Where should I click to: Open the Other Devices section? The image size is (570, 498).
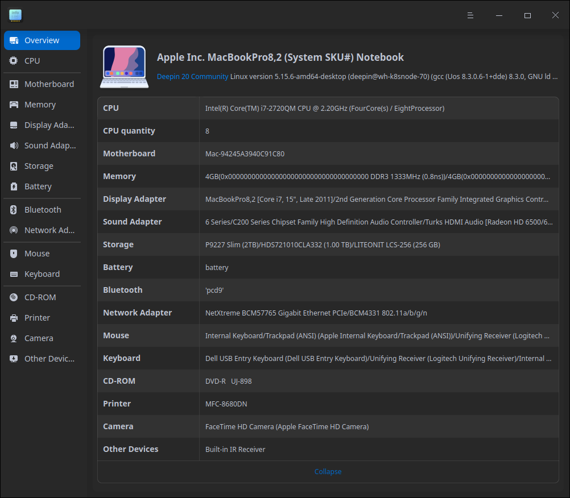[42, 359]
